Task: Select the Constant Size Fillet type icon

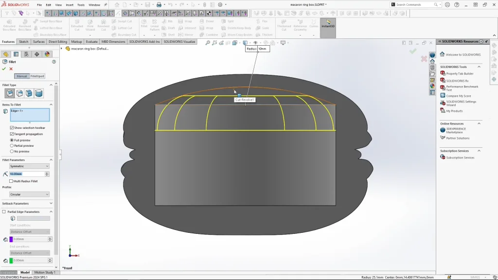Action: [9, 93]
